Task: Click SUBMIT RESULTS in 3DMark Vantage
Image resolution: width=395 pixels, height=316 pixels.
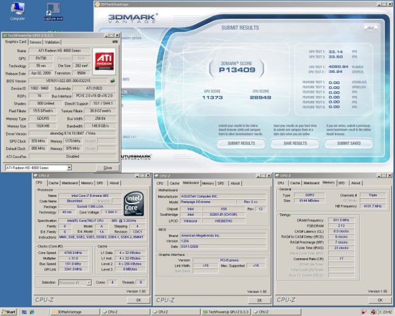Action: pos(241,143)
